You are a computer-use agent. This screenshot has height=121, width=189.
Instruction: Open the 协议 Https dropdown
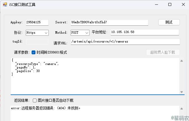click(x=37, y=33)
